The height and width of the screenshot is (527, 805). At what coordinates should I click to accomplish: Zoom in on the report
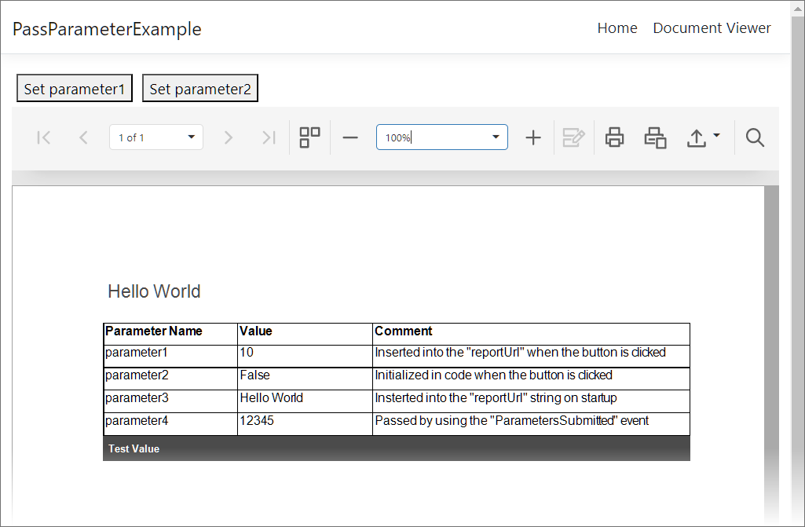click(x=533, y=137)
